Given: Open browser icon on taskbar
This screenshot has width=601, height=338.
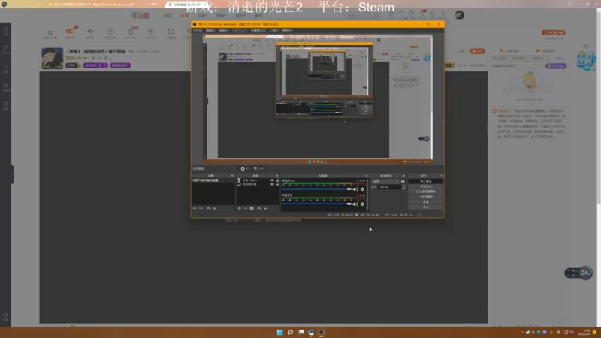Looking at the screenshot, I should tap(311, 332).
